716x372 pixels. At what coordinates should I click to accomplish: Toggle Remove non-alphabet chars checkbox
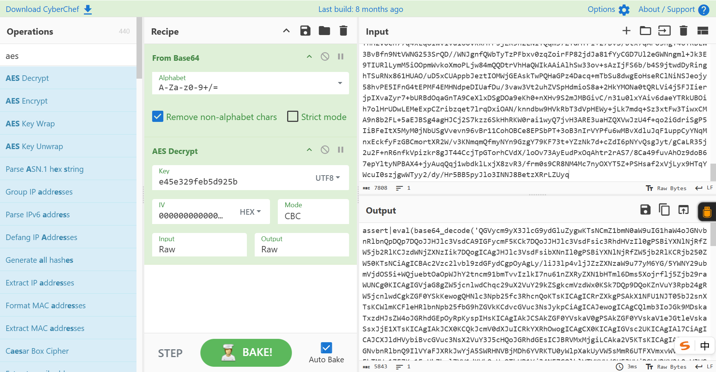157,117
